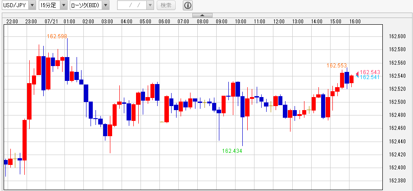The height and width of the screenshot is (191, 413).
Task: Click the 検索 search button
Action: [x=166, y=5]
